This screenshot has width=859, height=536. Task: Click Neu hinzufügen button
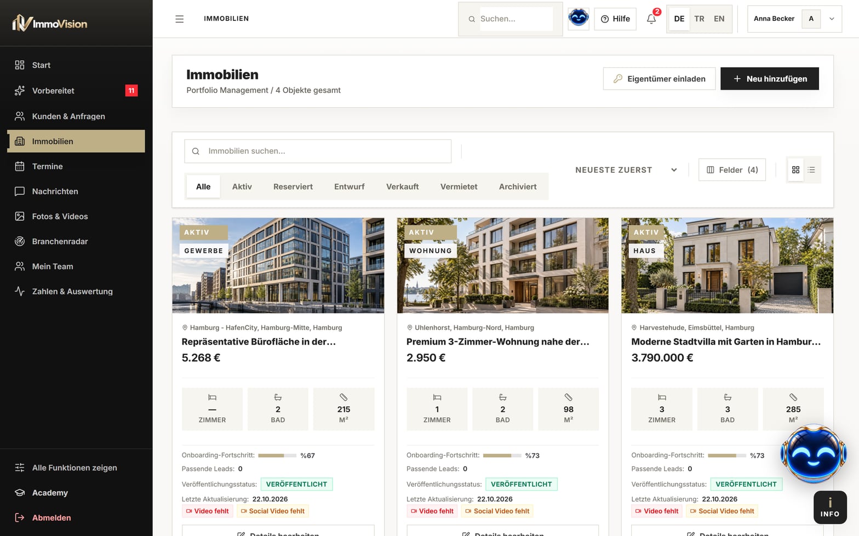click(770, 79)
